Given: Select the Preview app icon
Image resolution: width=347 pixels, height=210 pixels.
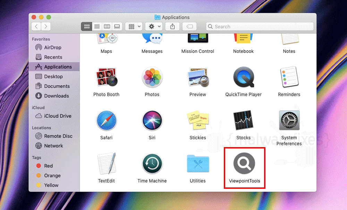Looking at the screenshot, I should point(198,77).
